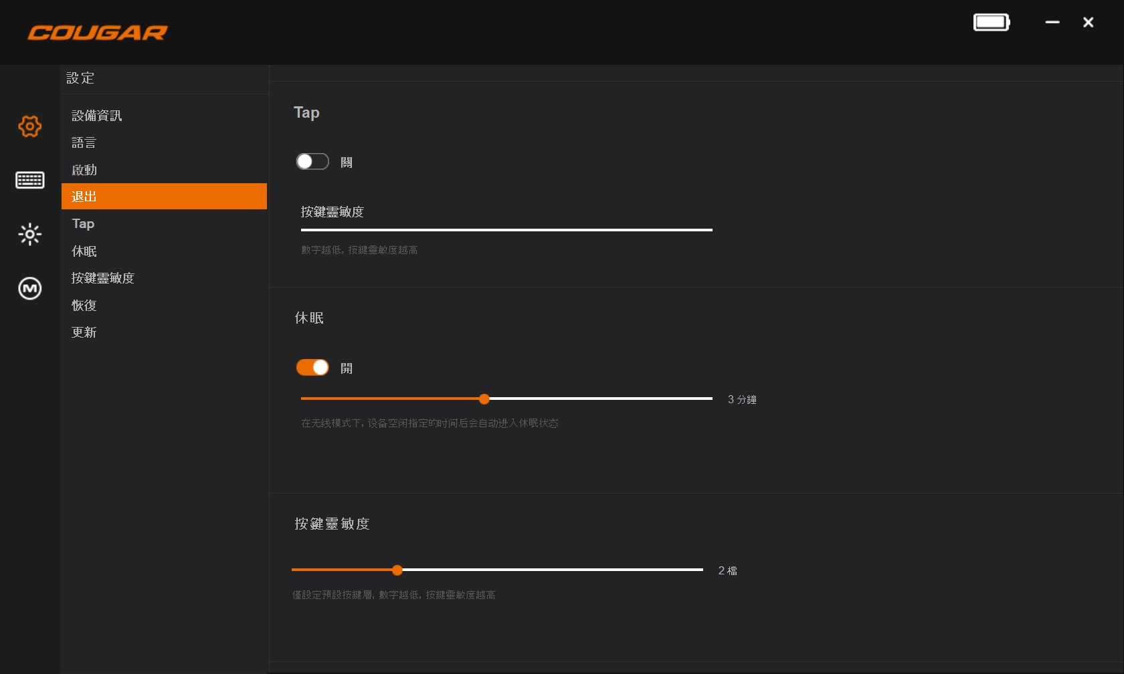1124x674 pixels.
Task: Minimize the COUGAR window
Action: 1052,23
